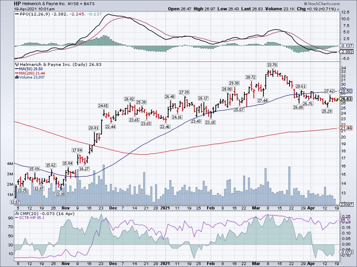Click the 27.39 price label

184,92
